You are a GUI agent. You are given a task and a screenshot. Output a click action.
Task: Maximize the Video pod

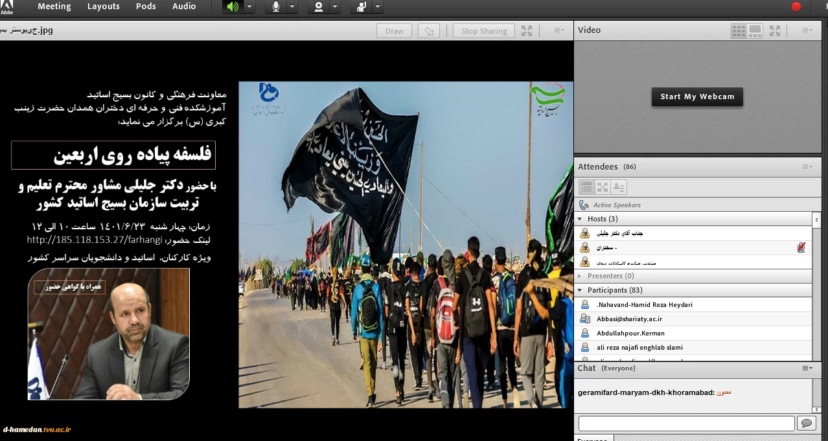click(x=775, y=30)
